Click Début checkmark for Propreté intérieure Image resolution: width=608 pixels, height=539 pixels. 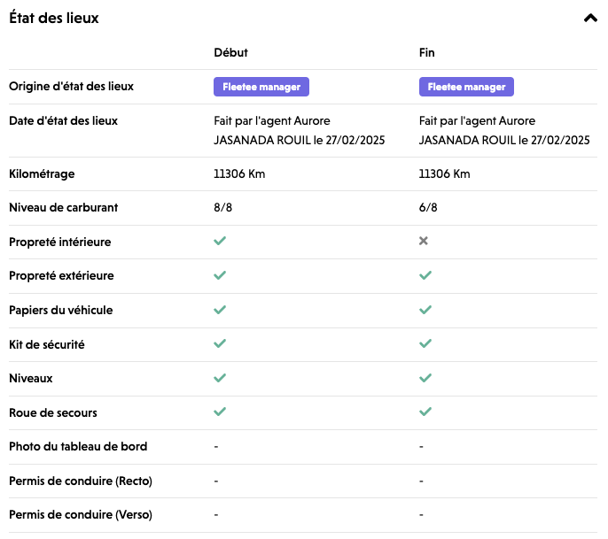[220, 242]
